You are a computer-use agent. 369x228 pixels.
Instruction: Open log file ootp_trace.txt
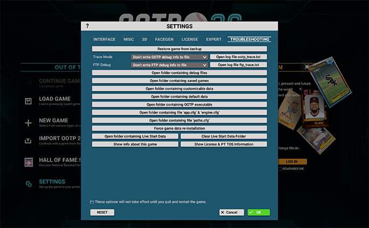pyautogui.click(x=239, y=57)
